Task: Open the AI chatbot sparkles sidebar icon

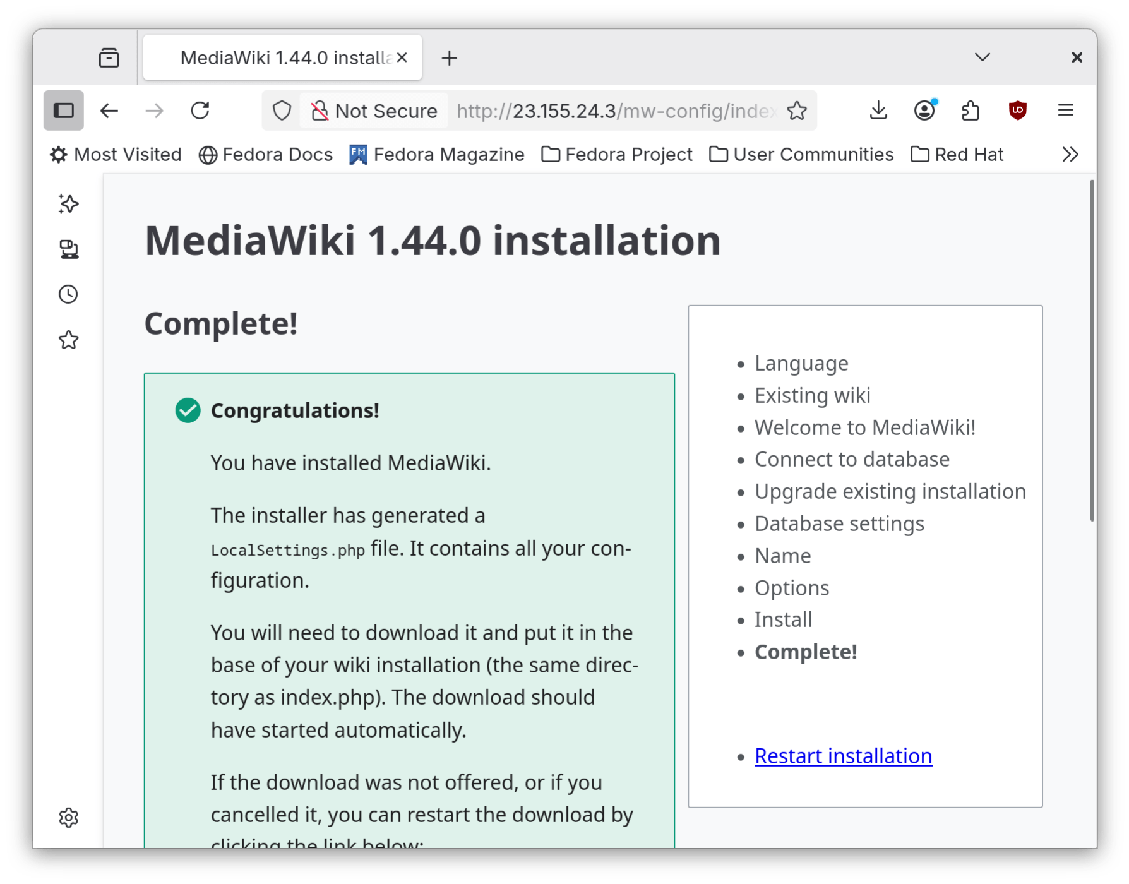Action: click(x=67, y=203)
